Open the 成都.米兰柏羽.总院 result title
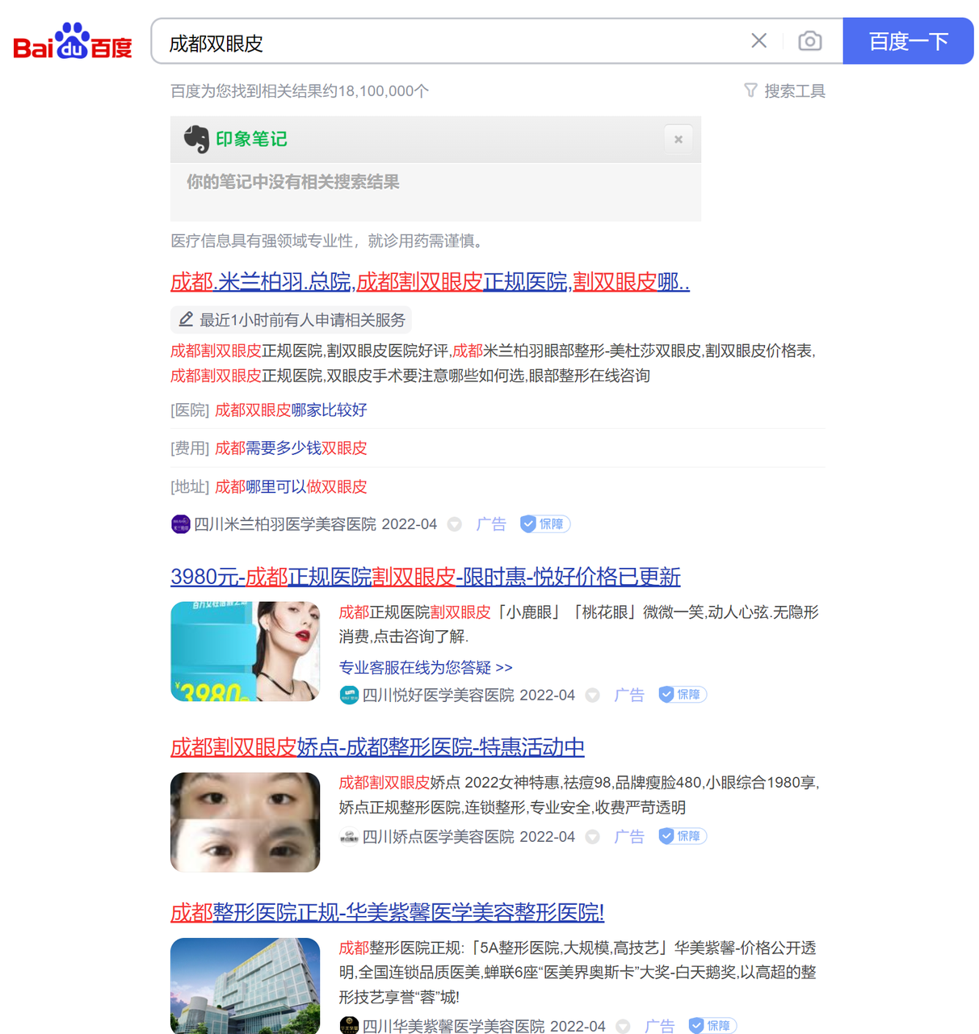The width and height of the screenshot is (979, 1034). coord(430,282)
